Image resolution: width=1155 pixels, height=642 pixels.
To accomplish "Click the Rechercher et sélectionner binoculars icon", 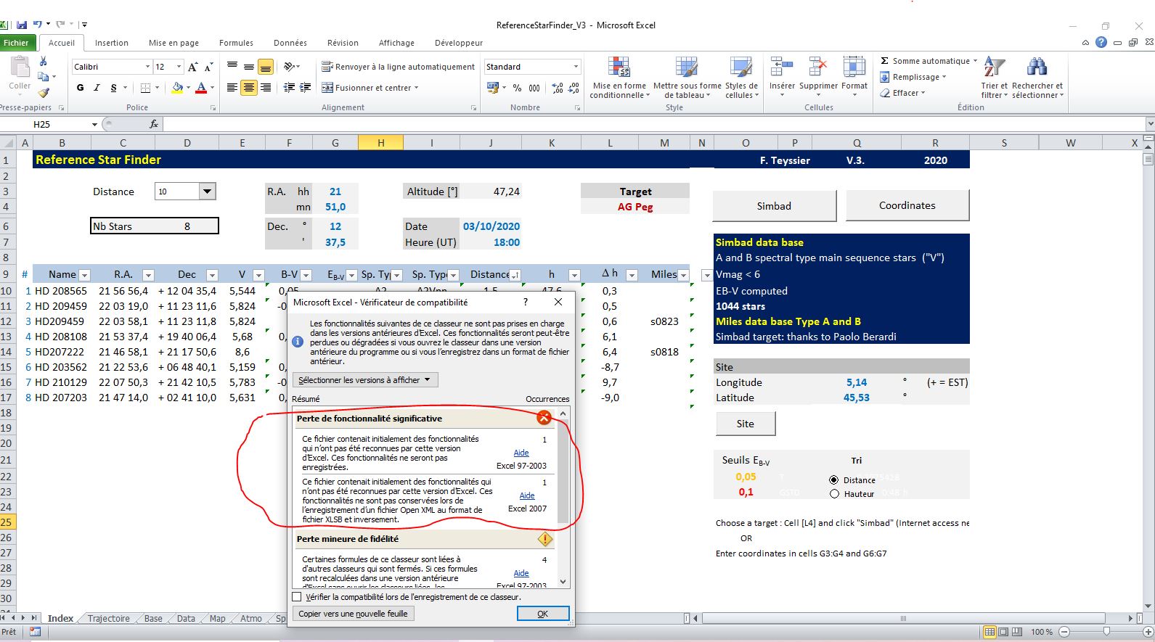I will 1037,67.
